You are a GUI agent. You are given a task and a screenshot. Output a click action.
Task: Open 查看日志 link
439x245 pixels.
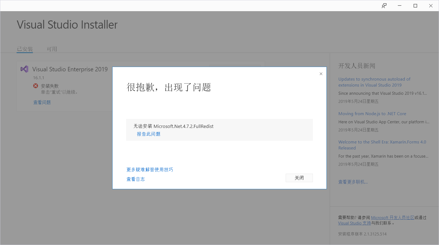136,179
